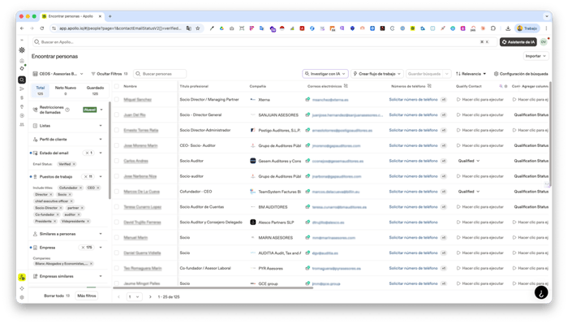The image size is (568, 324).
Task: Tick the checkbox for Miquel Sanchez
Action: click(117, 99)
